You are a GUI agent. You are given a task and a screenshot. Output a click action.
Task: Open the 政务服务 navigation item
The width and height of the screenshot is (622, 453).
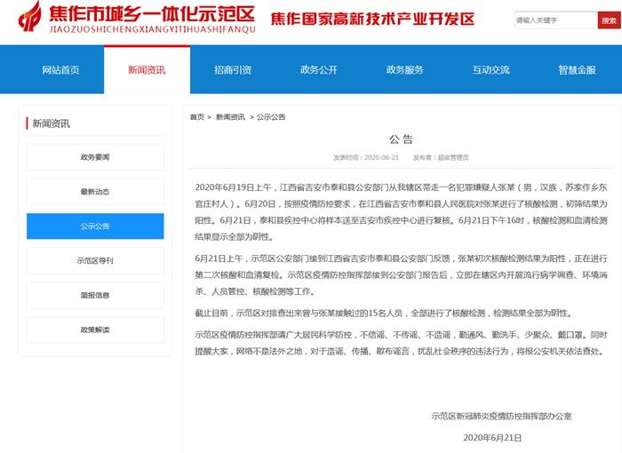point(405,70)
